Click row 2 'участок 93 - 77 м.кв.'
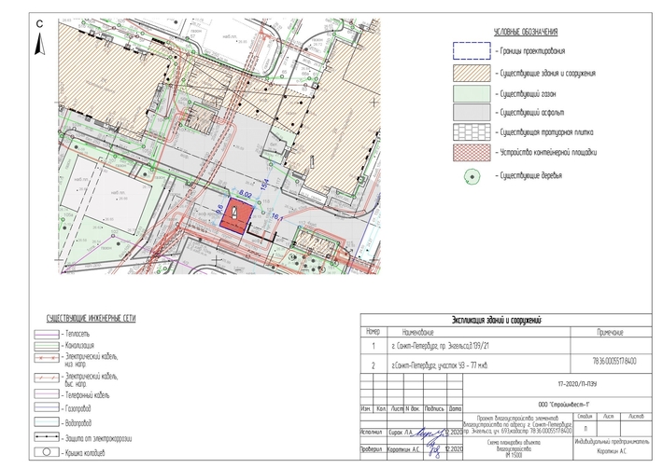Image resolution: width=663 pixels, height=468 pixels. (x=440, y=365)
